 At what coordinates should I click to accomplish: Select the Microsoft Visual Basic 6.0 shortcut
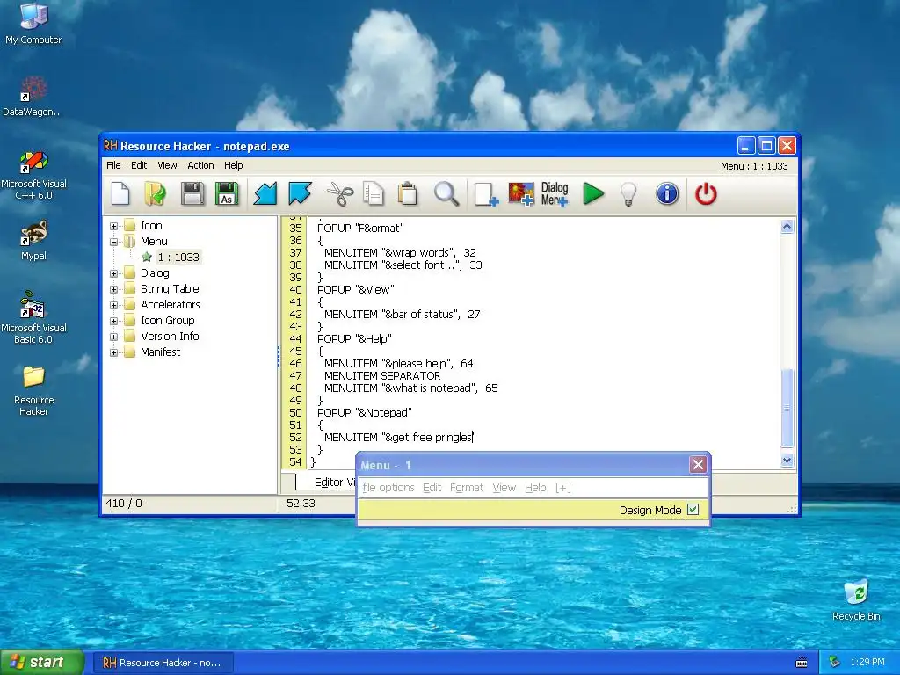click(x=33, y=317)
